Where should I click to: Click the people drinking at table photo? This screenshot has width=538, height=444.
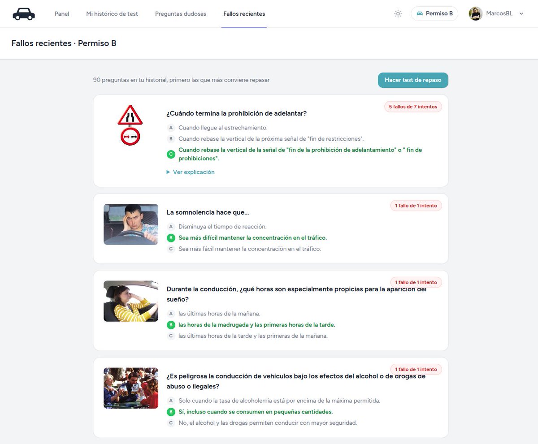point(131,388)
